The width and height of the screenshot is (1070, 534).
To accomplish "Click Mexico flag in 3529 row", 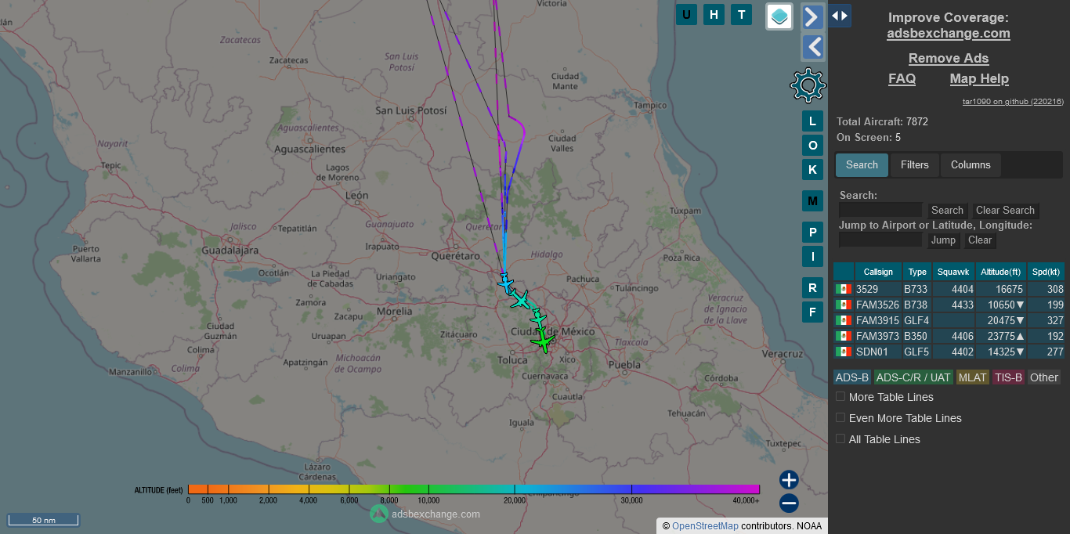I will pos(844,289).
